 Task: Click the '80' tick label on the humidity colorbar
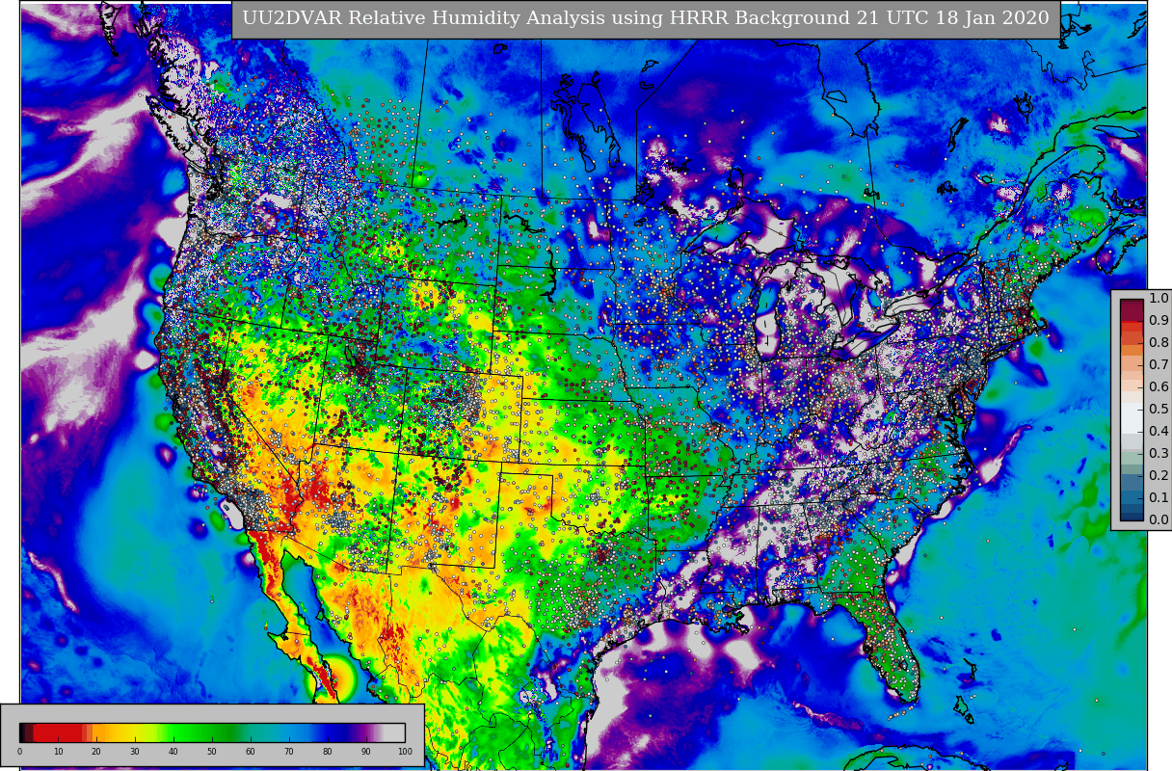(x=328, y=752)
